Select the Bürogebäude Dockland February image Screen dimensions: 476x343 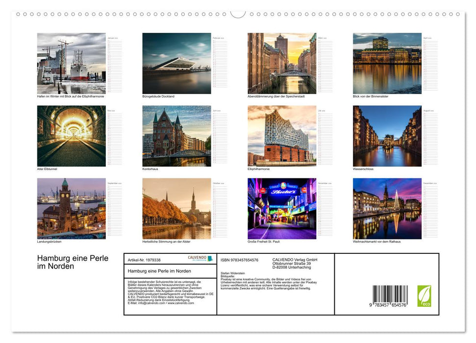pyautogui.click(x=176, y=63)
